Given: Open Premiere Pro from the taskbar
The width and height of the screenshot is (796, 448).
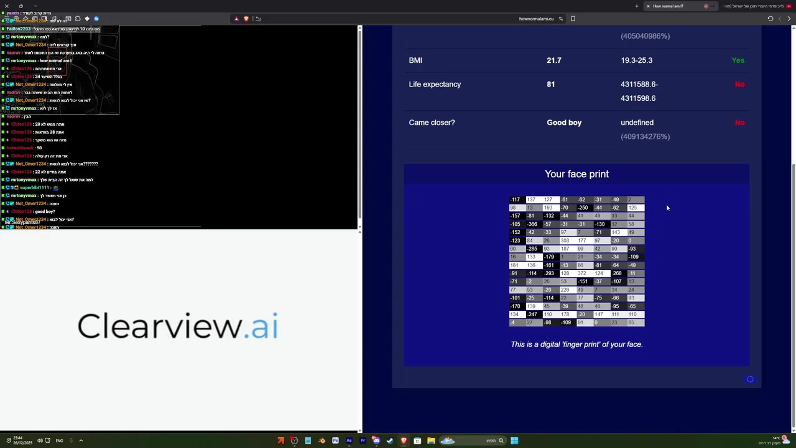Looking at the screenshot, I should point(363,441).
